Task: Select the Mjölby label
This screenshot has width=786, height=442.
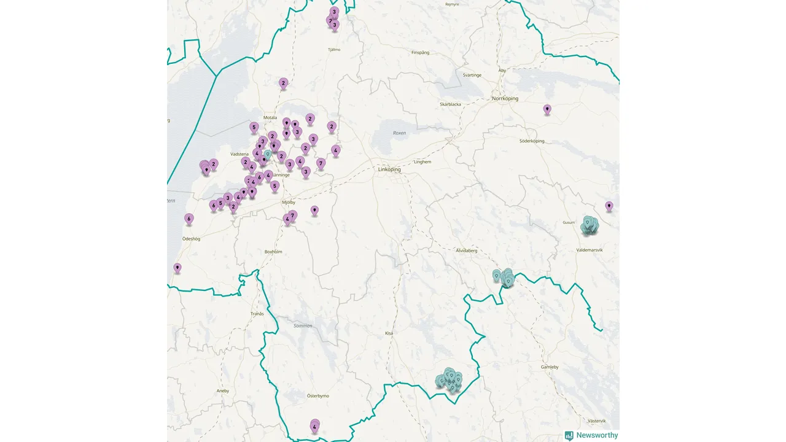Action: click(x=289, y=202)
